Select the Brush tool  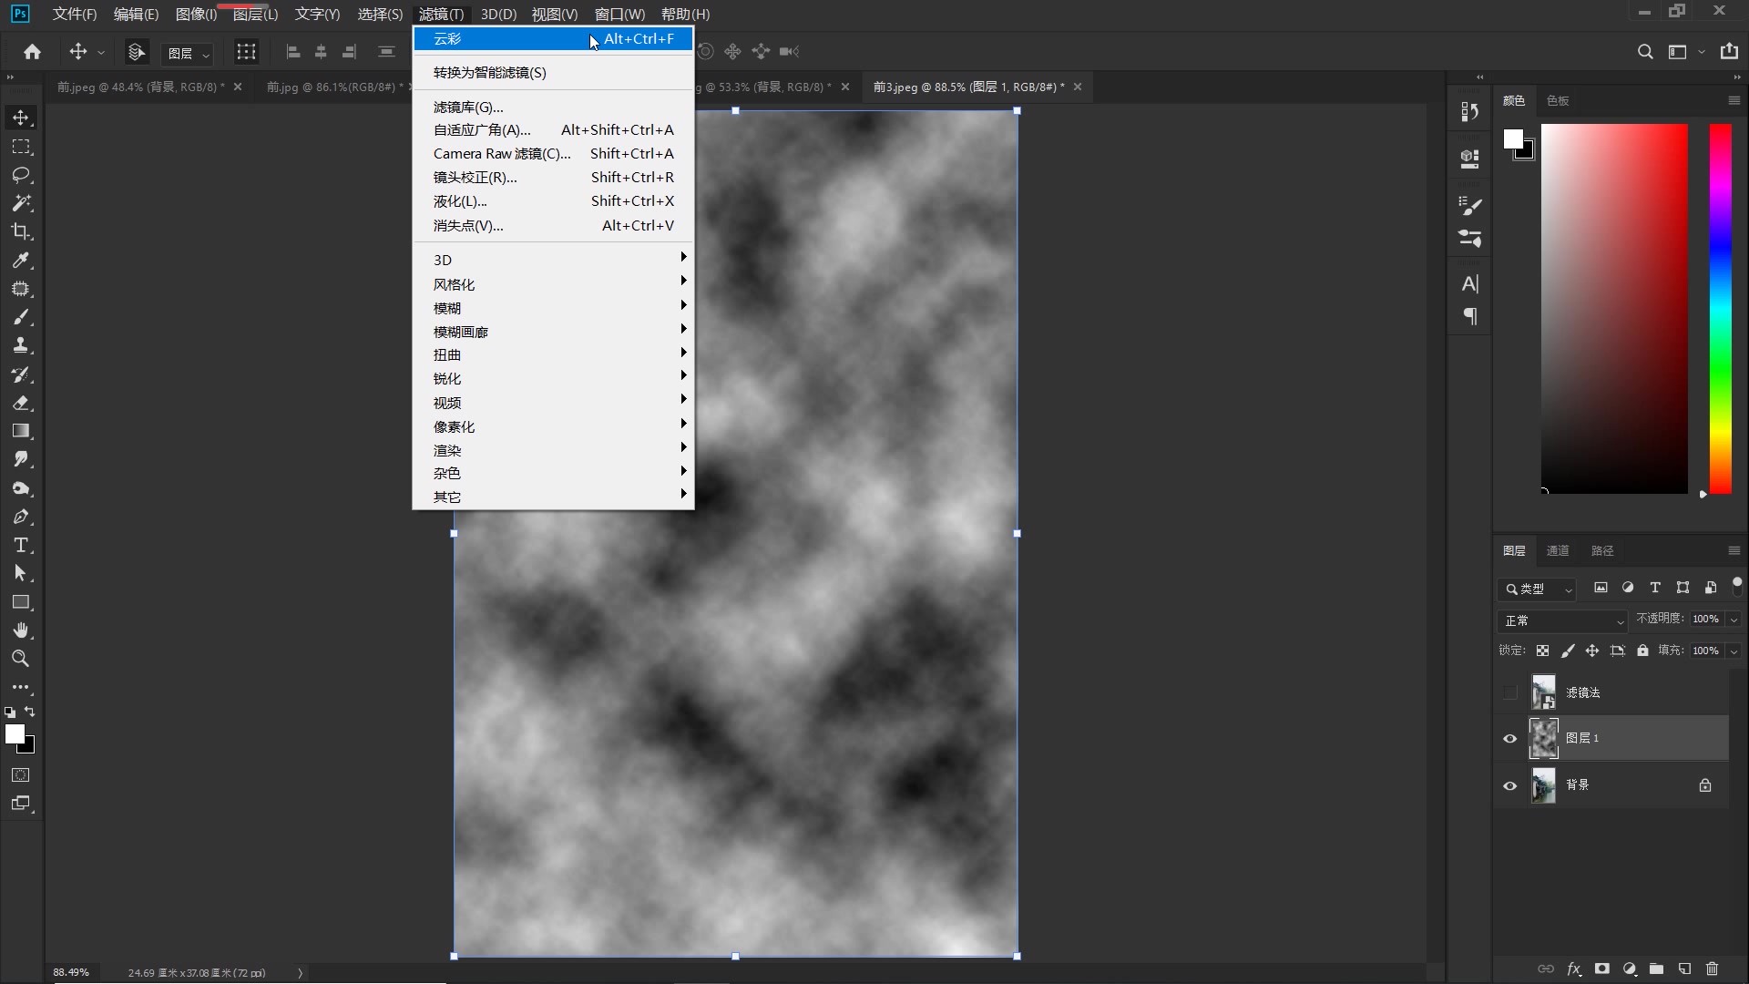click(21, 317)
